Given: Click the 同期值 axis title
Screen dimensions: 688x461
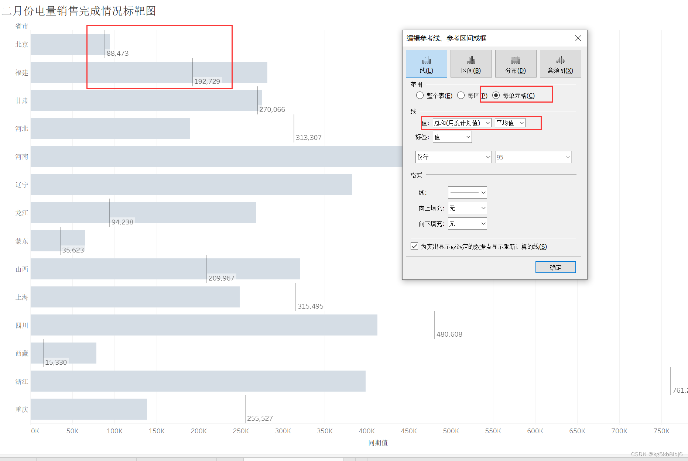Looking at the screenshot, I should coord(378,443).
